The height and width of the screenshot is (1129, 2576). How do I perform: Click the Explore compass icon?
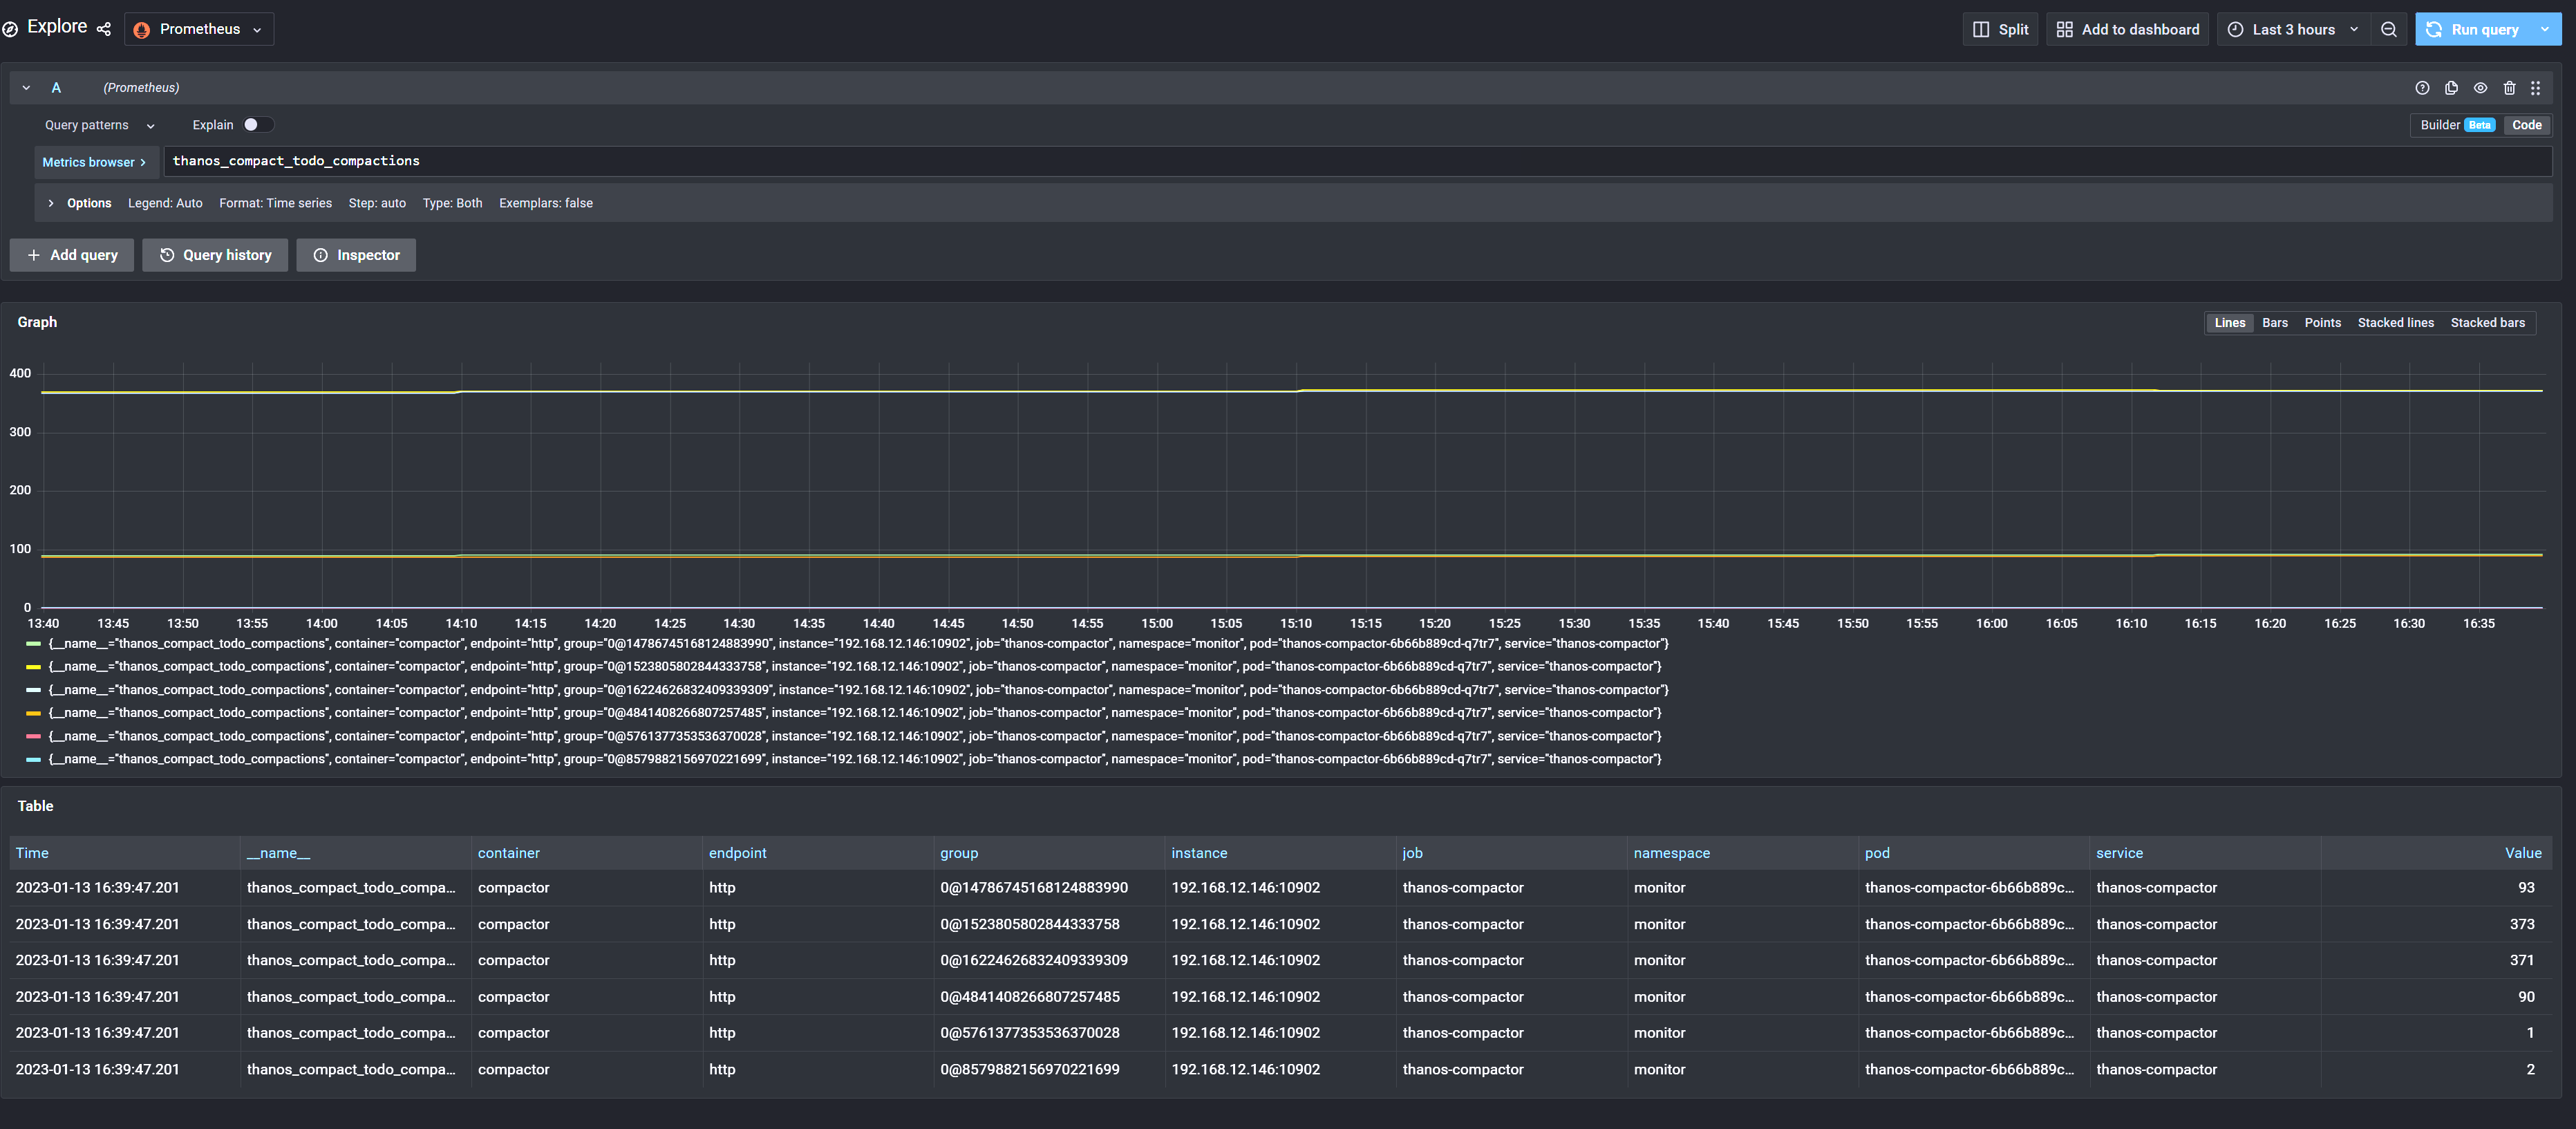tap(11, 28)
